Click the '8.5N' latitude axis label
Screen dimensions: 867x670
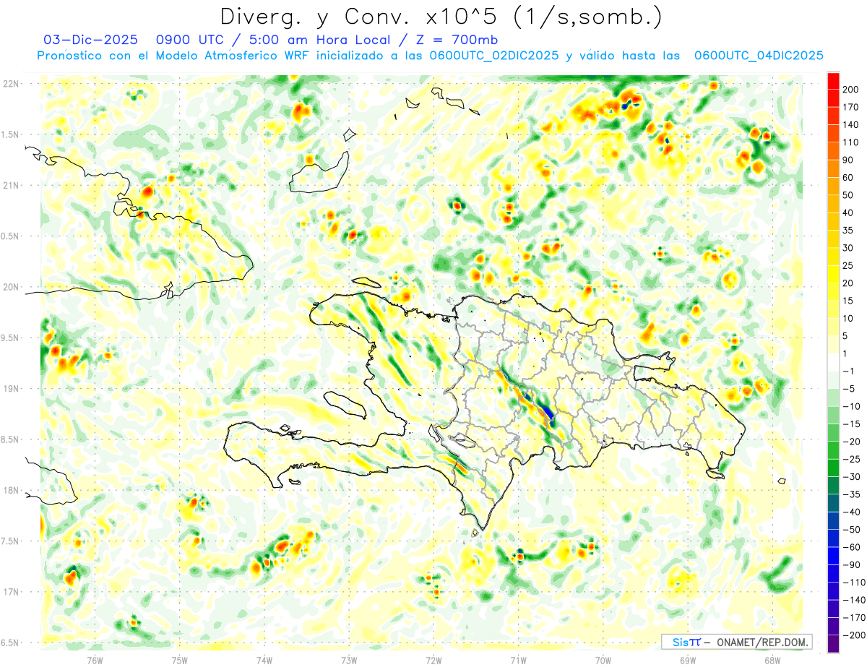10,439
